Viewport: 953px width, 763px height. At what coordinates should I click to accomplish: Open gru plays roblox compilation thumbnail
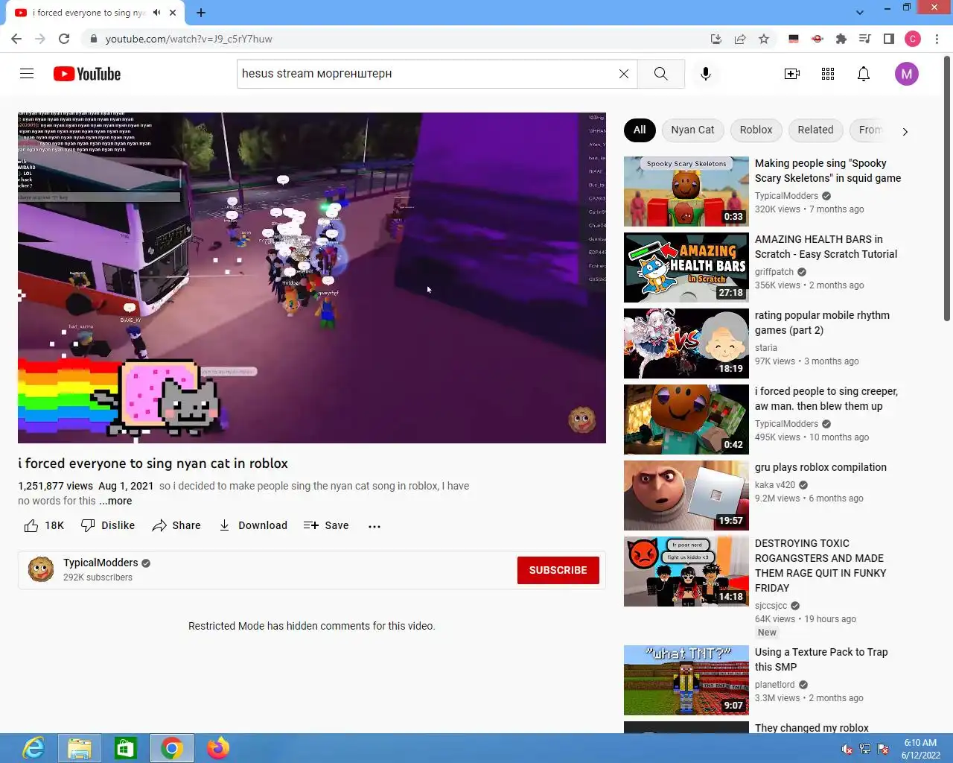(686, 496)
